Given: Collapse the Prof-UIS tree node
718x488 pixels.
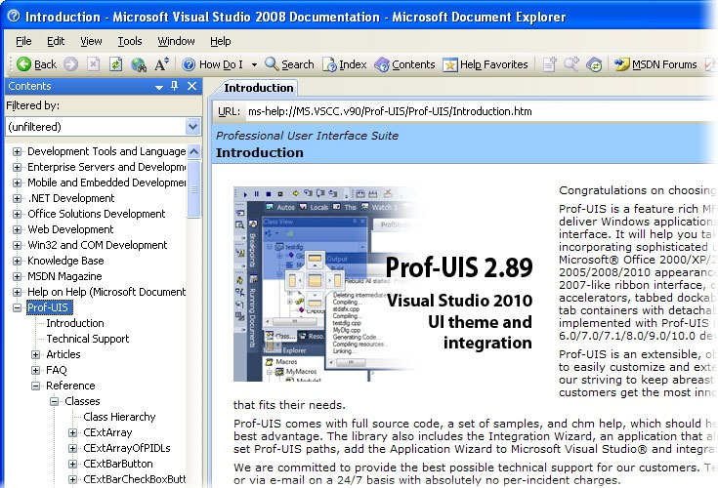Looking at the screenshot, I should click(17, 307).
